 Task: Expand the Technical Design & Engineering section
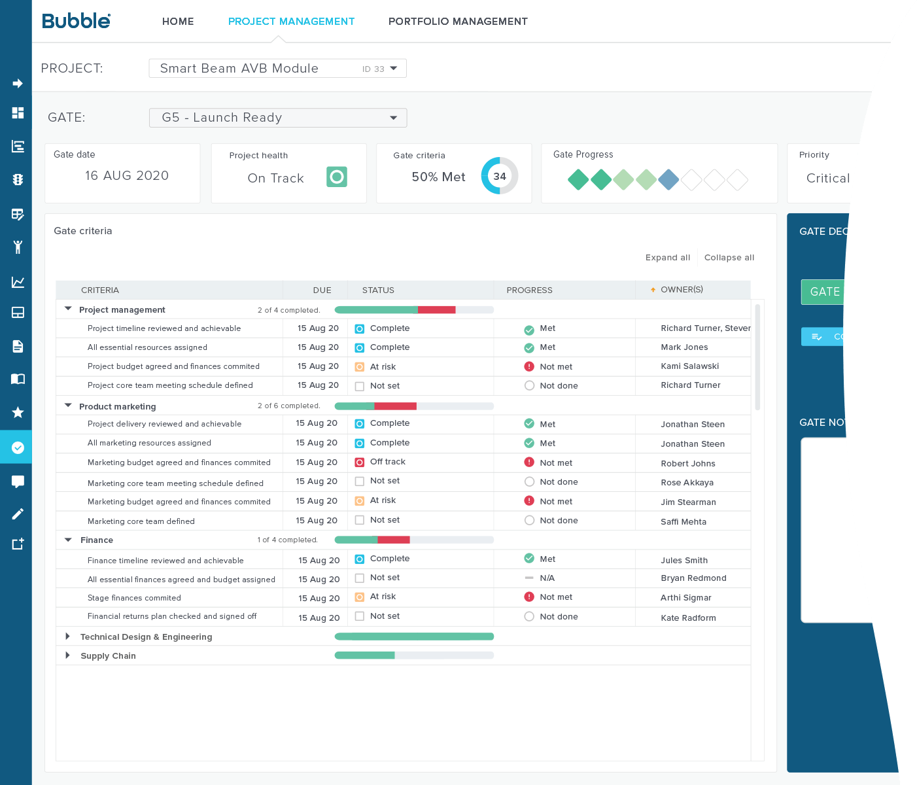(x=67, y=636)
